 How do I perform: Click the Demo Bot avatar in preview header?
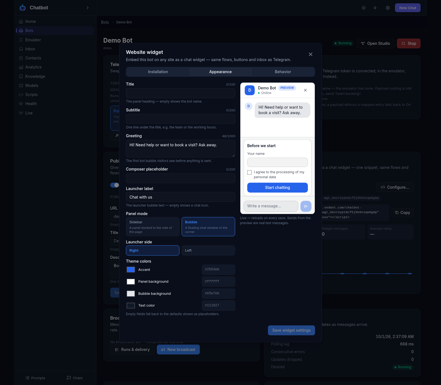[250, 90]
